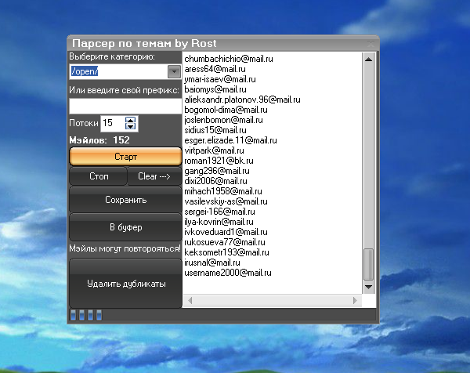This screenshot has width=470, height=373.
Task: Decrease thread count with down spinner
Action: coord(130,126)
